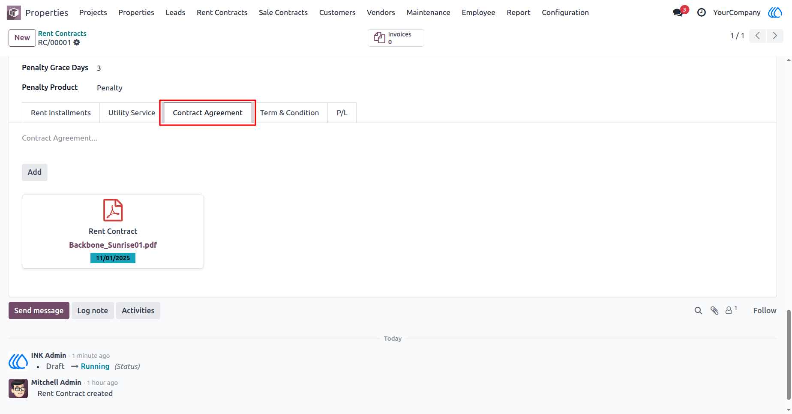This screenshot has height=414, width=792.
Task: Open the Backbone_Sunrise01.pdf file link
Action: pyautogui.click(x=113, y=245)
